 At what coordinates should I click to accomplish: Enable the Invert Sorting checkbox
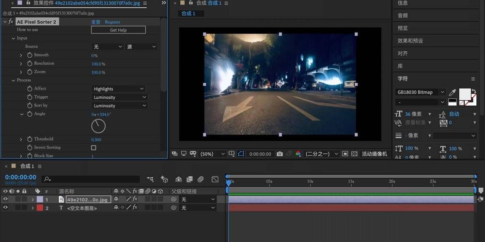coord(94,148)
